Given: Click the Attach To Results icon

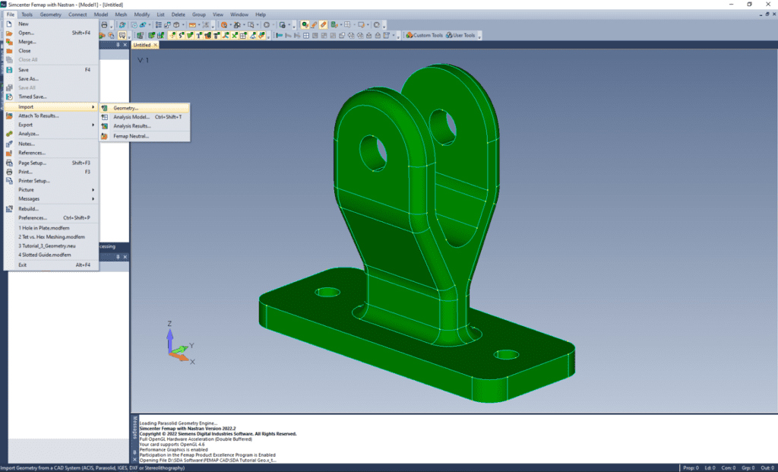Looking at the screenshot, I should (9, 116).
